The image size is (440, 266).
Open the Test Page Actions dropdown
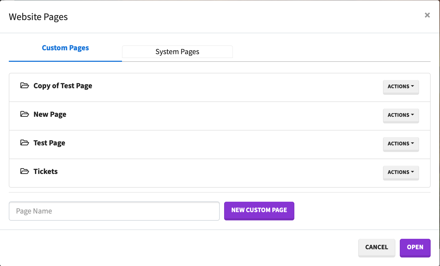click(401, 144)
